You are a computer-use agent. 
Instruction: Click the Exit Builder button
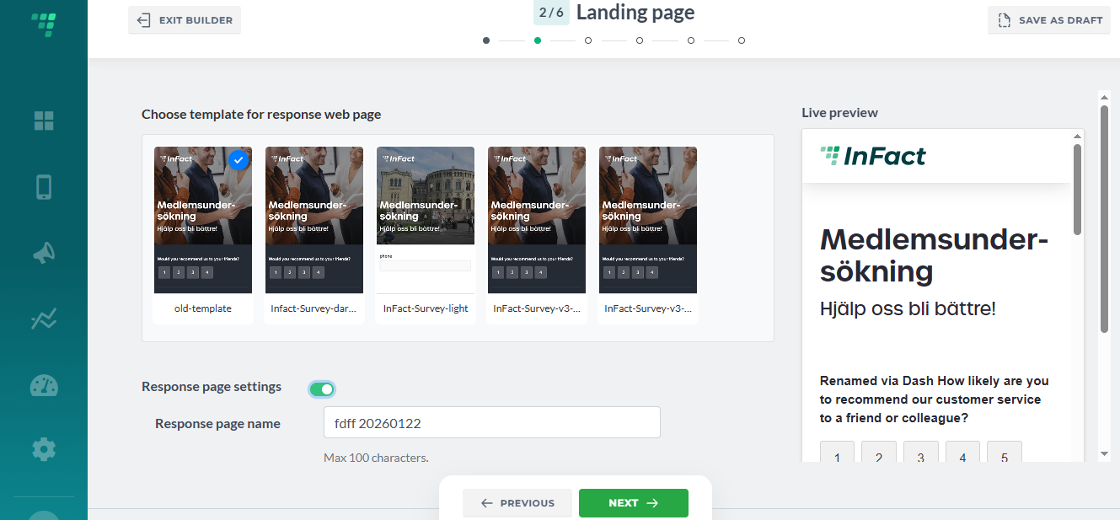185,20
